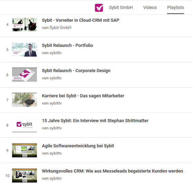193x187 pixels.
Task: Click index number 5 of the Relaunch Portfolio row
Action: pos(7,50)
